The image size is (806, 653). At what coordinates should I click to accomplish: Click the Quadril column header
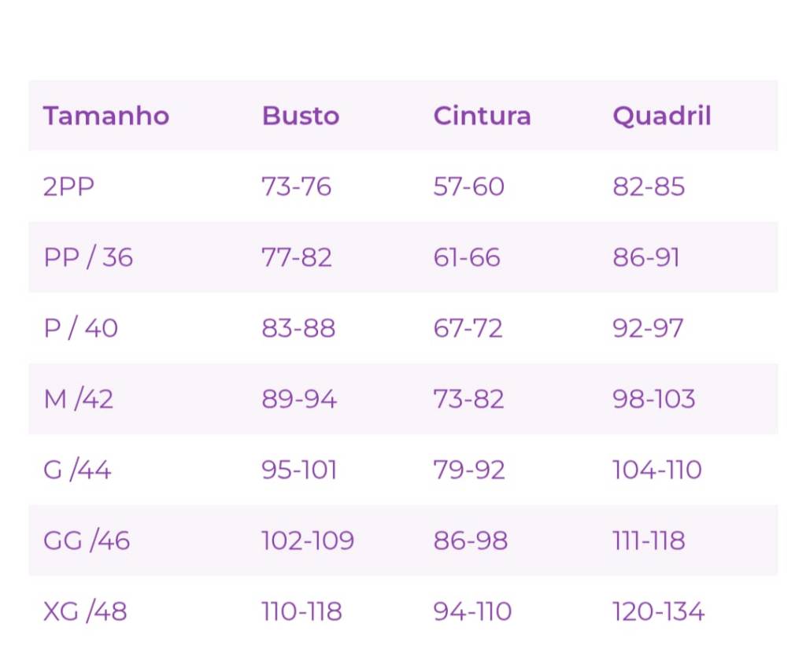point(661,116)
